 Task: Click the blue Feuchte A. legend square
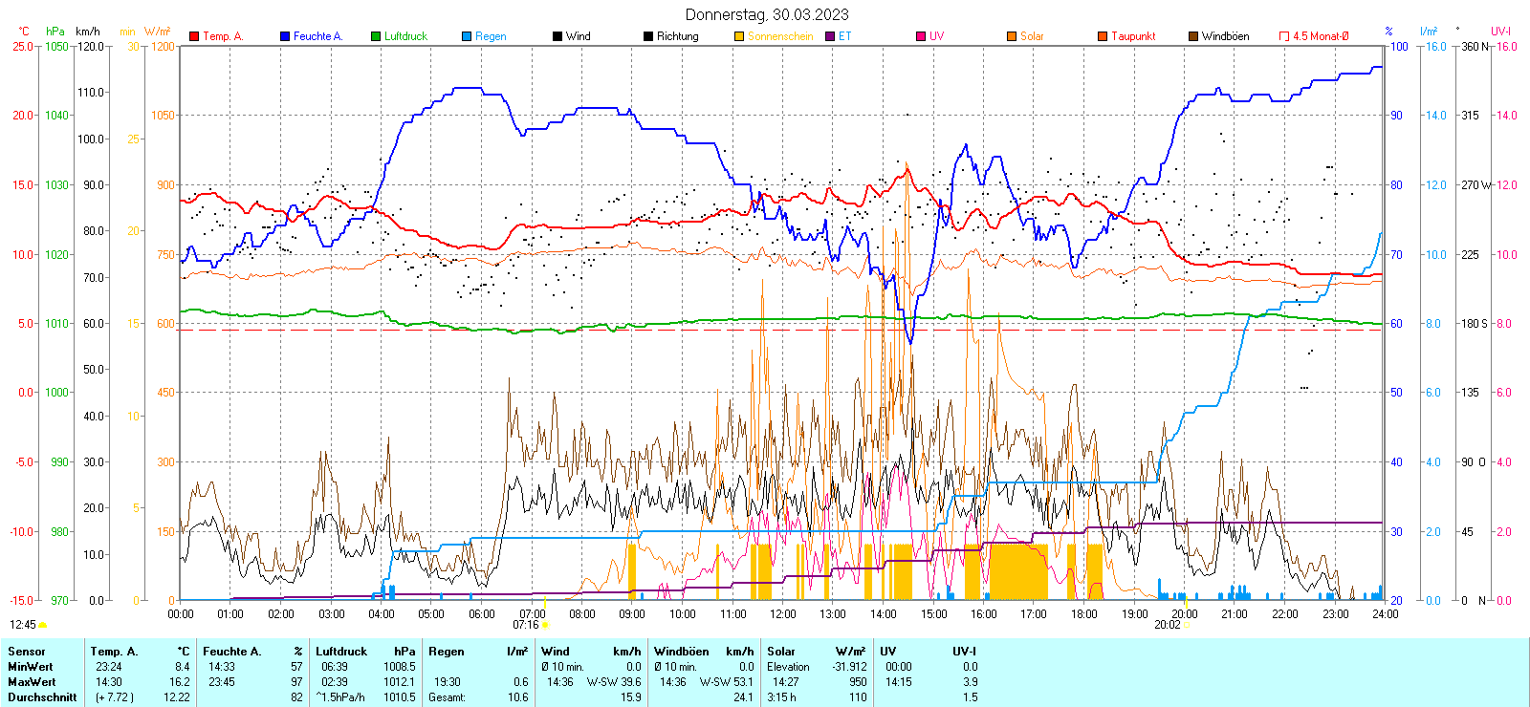pyautogui.click(x=285, y=36)
